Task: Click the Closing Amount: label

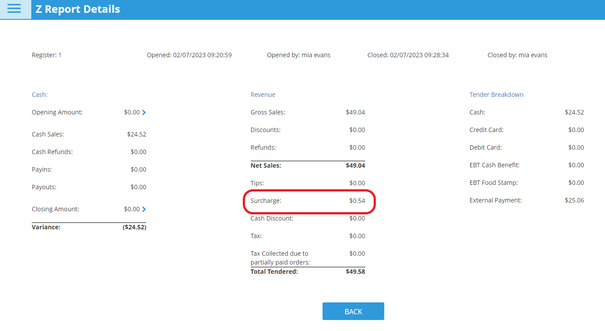Action: (56, 209)
